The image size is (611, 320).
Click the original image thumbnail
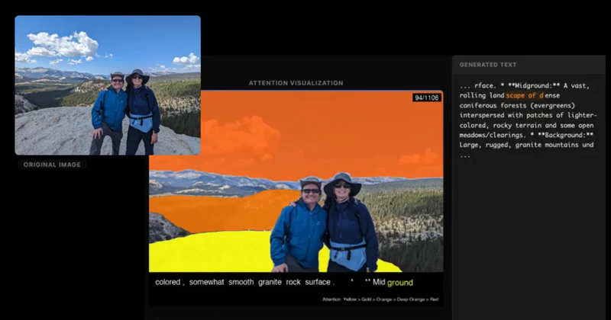tap(108, 85)
